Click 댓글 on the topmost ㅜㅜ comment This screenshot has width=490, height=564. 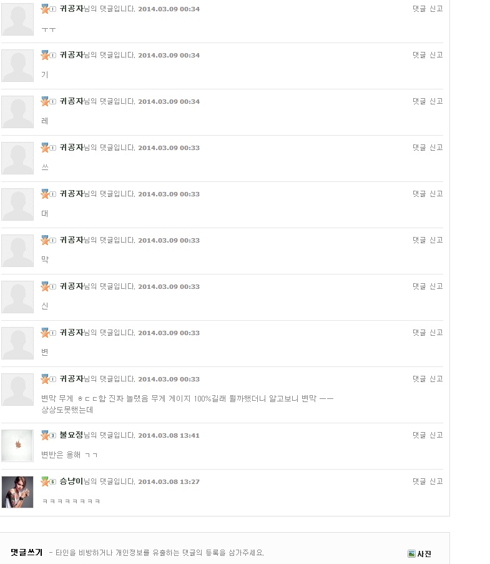pos(419,9)
